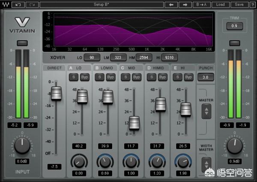Click the LO band level value 40.2

(79, 146)
